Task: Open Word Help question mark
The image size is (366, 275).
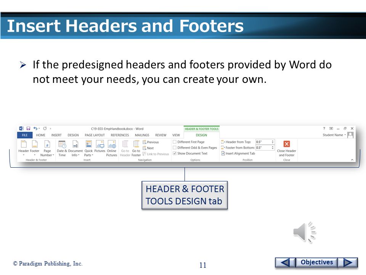Action: point(324,128)
